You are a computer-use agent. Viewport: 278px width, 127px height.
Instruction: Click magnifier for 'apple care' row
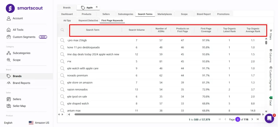click(x=62, y=68)
